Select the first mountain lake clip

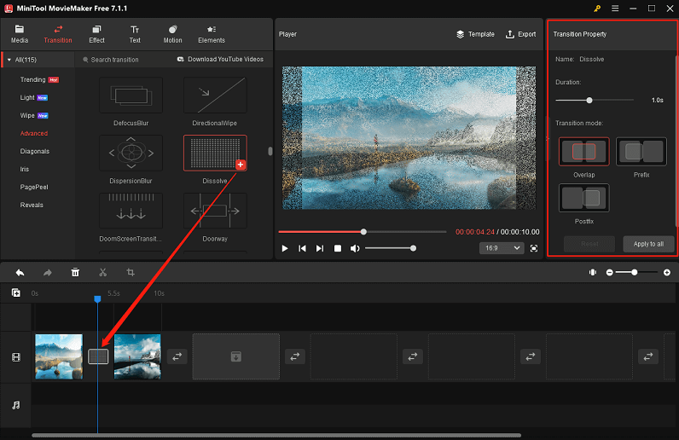pos(59,356)
